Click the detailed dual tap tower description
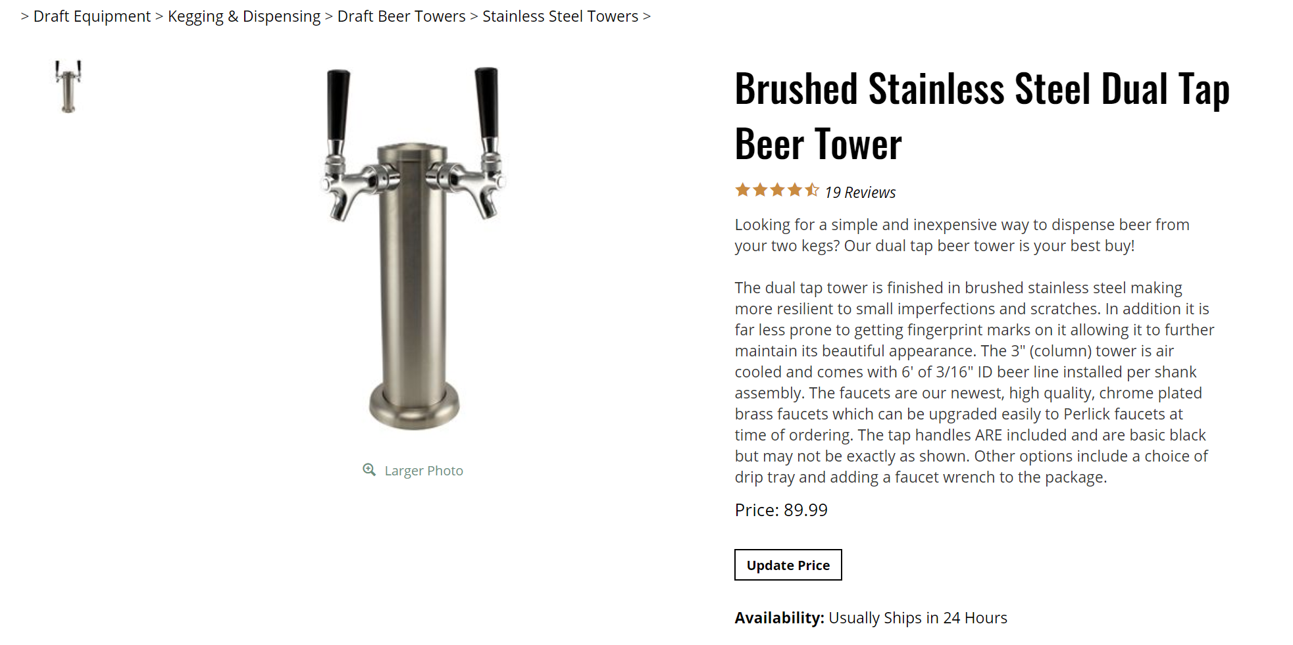 point(974,382)
